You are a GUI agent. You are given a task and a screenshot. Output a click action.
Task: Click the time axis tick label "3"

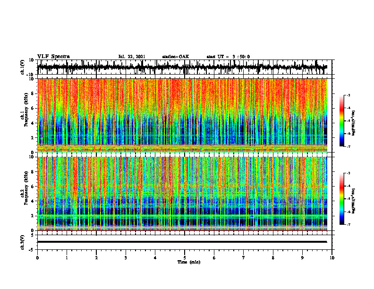(126, 258)
